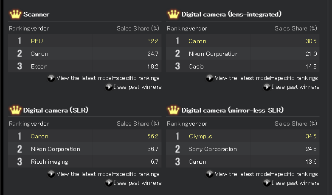Click crown icon next to Digital camera (SLR)

click(15, 110)
